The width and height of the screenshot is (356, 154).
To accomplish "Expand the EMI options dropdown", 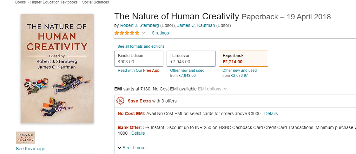I will click(212, 89).
